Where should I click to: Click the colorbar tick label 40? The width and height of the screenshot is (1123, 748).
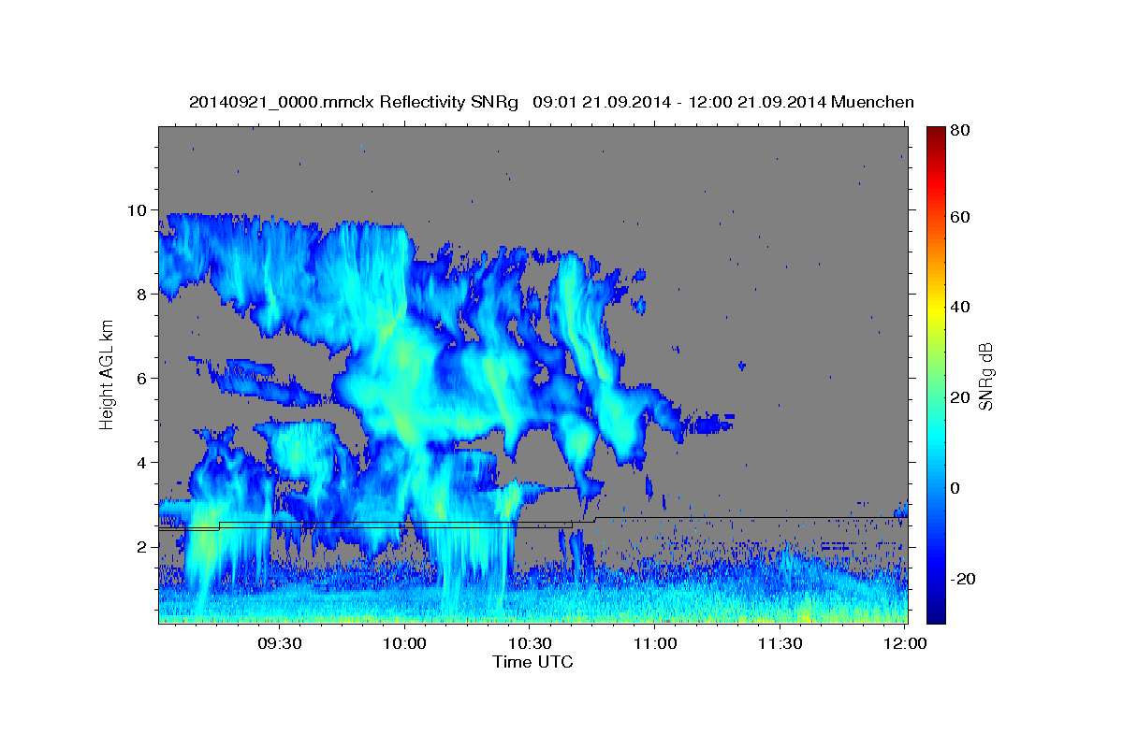(962, 307)
